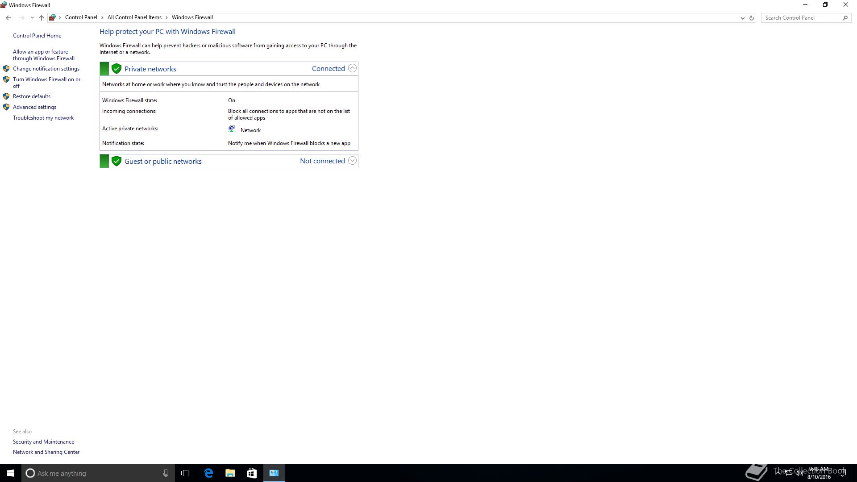The height and width of the screenshot is (482, 857).
Task: Click the search magnifier icon
Action: (845, 18)
